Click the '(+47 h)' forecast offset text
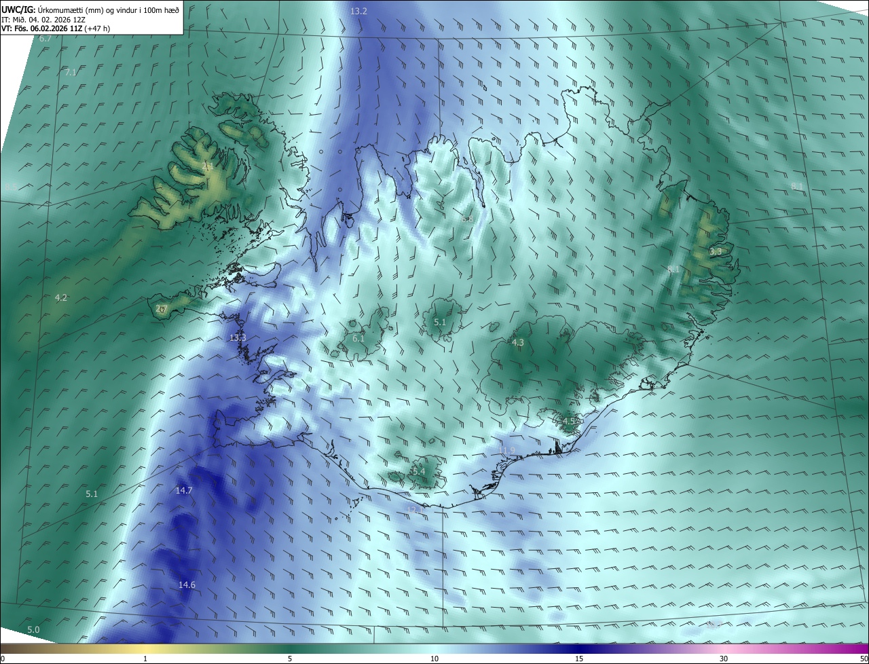 click(x=97, y=29)
